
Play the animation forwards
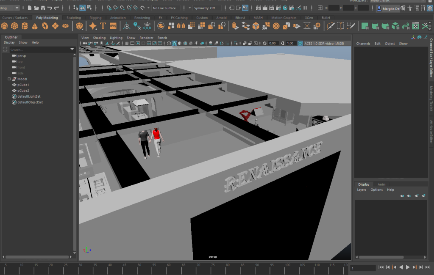click(407, 267)
